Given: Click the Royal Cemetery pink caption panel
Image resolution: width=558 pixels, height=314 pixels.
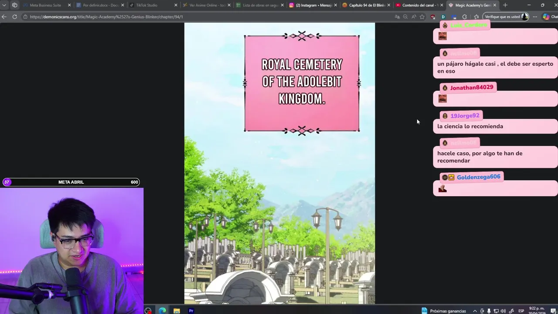Looking at the screenshot, I should point(302,83).
